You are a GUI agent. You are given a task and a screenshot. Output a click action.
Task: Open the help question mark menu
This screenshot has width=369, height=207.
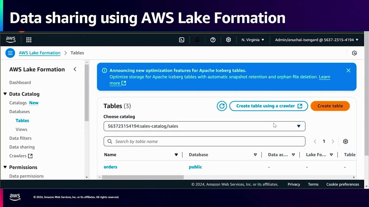pyautogui.click(x=213, y=40)
